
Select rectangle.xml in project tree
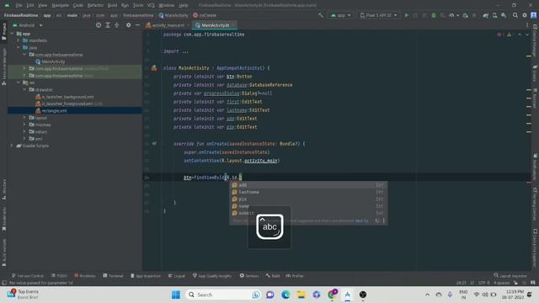pos(54,110)
